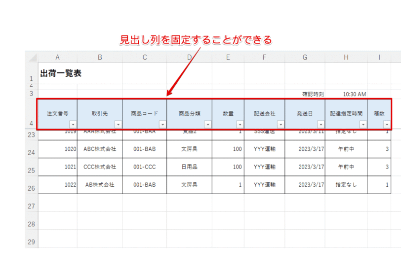Click 指定なし in row 26
This screenshot has height=273, width=401.
click(x=346, y=185)
